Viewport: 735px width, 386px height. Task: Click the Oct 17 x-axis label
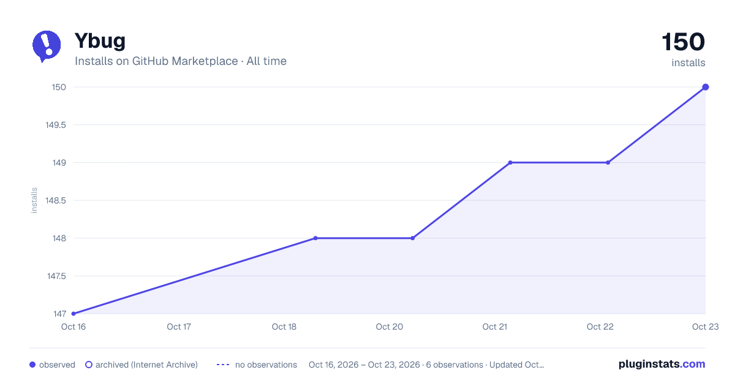point(178,327)
